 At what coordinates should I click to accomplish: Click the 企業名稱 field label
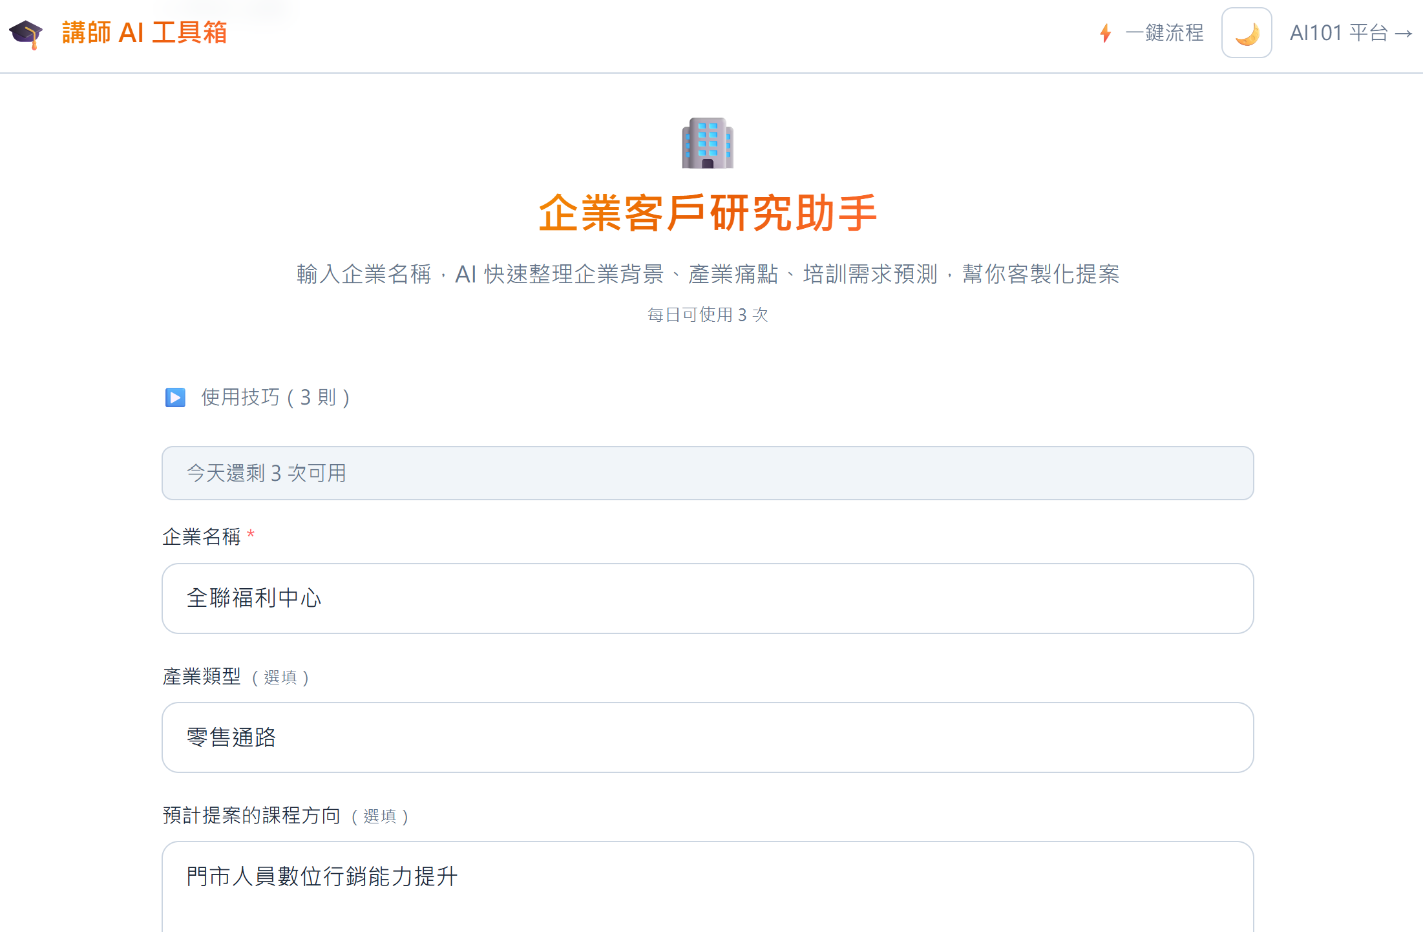tap(202, 536)
